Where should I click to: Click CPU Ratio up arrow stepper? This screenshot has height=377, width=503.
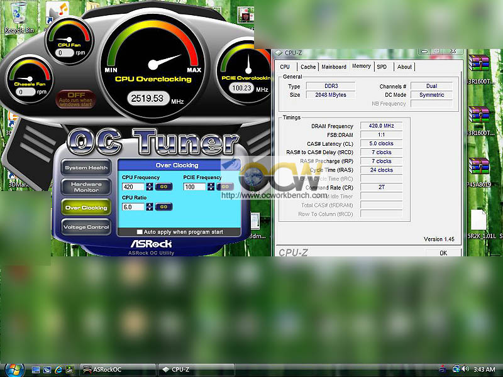point(150,205)
